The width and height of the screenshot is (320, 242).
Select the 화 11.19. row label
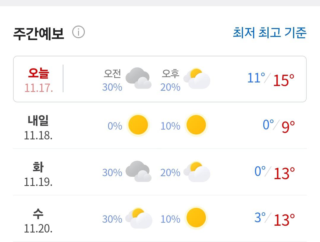pyautogui.click(x=38, y=174)
